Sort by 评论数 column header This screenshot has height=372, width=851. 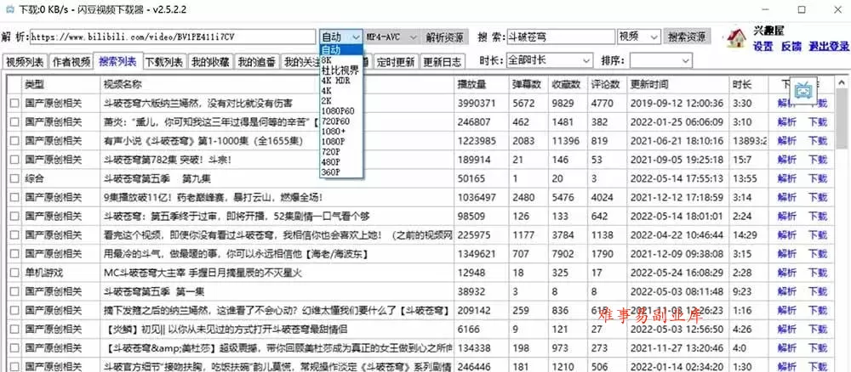[608, 84]
